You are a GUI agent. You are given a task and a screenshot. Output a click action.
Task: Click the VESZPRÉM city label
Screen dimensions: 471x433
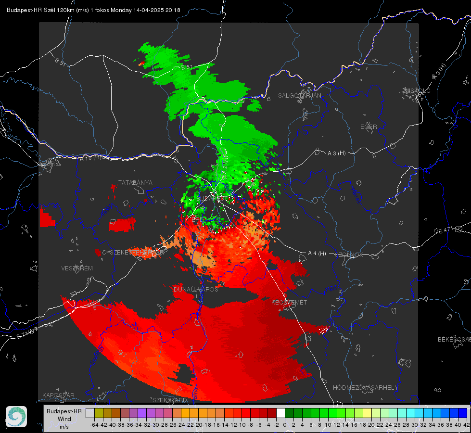click(x=77, y=268)
